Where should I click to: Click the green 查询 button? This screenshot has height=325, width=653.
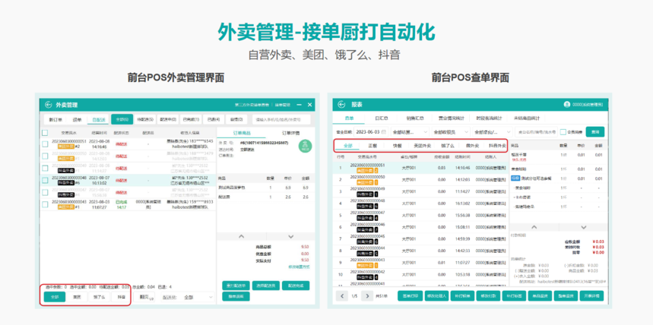tap(595, 132)
